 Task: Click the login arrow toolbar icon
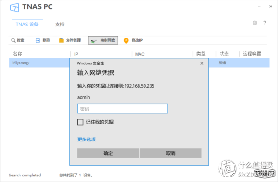tap(38, 40)
